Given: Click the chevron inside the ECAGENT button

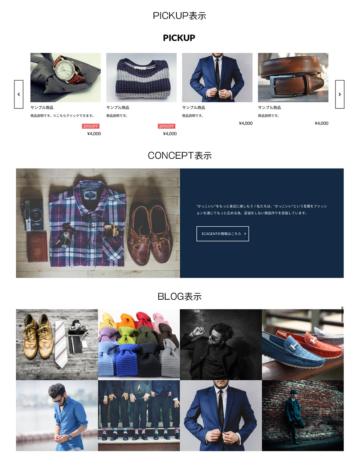Looking at the screenshot, I should point(245,234).
